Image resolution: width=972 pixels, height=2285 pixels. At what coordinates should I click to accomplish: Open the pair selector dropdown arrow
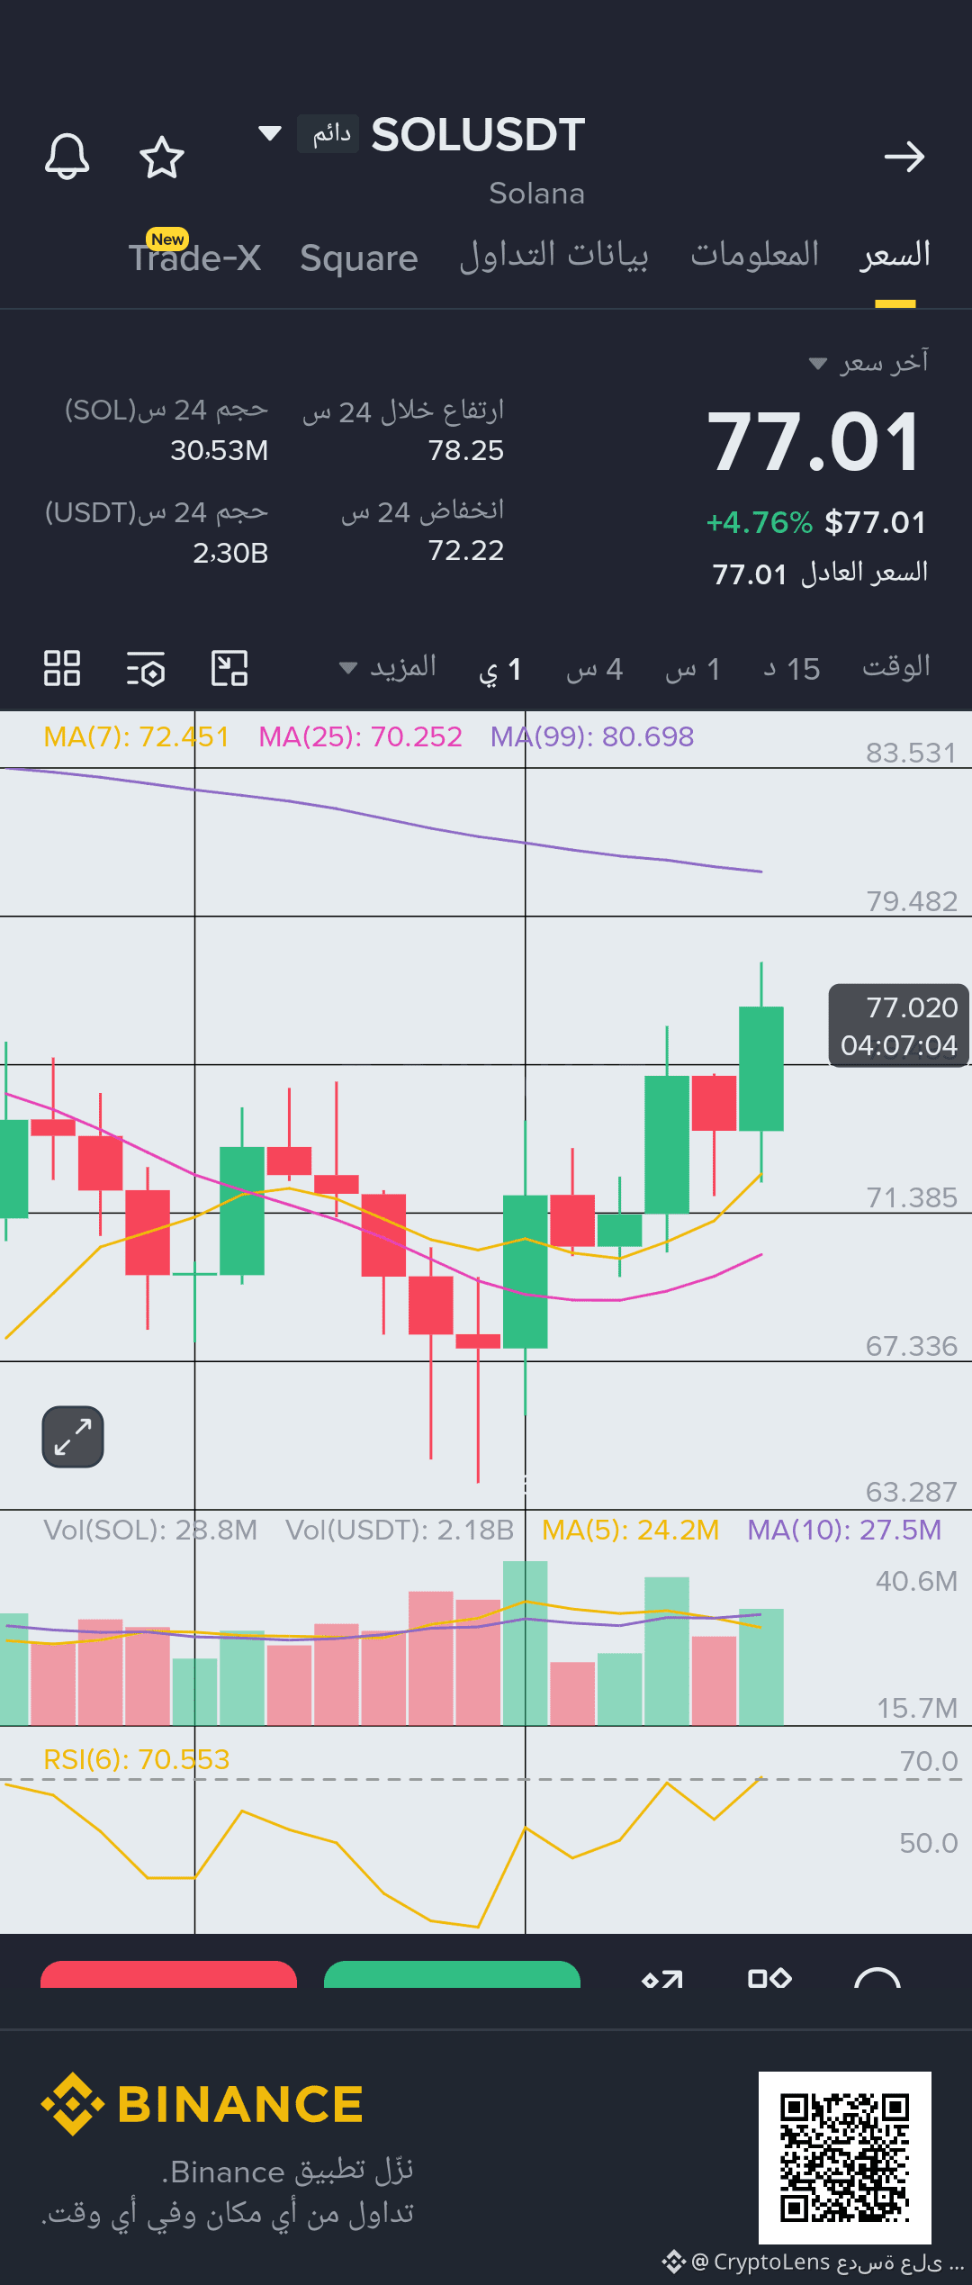[269, 134]
